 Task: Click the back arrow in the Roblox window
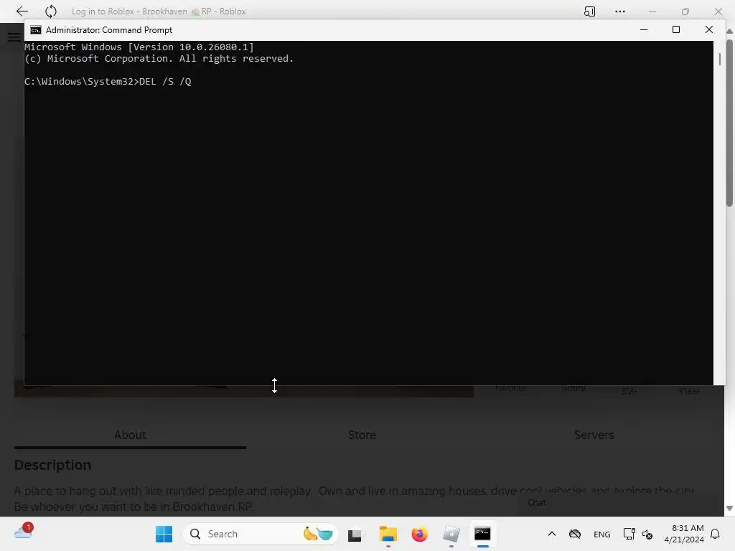click(x=22, y=11)
